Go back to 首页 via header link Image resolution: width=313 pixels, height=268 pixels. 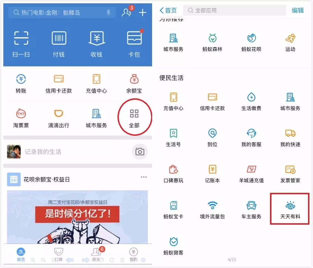click(168, 10)
